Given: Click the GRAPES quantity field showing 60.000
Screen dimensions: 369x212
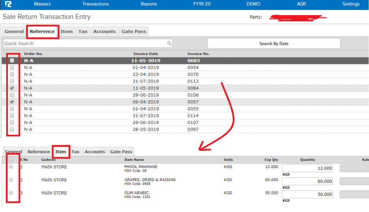Looking at the screenshot, I should [307, 181].
